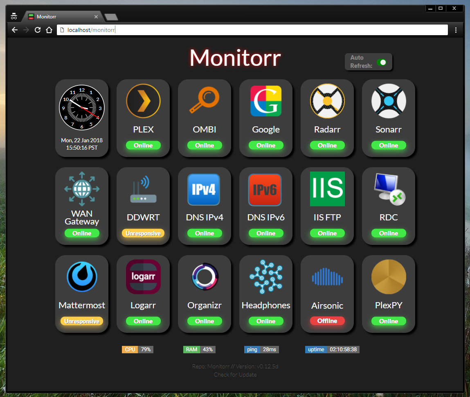
Task: Click DDWRT Unresponsive status badge
Action: tap(143, 233)
